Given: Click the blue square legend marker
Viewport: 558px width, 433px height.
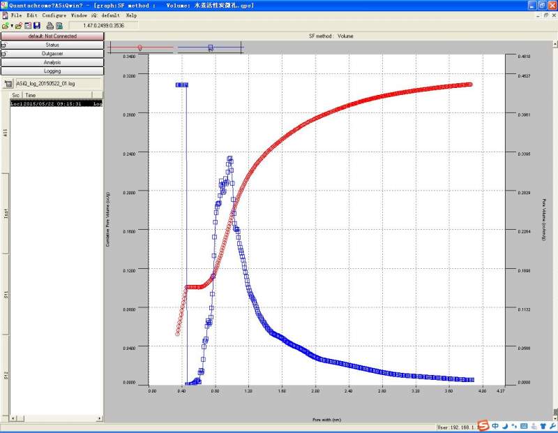Looking at the screenshot, I should click(211, 47).
